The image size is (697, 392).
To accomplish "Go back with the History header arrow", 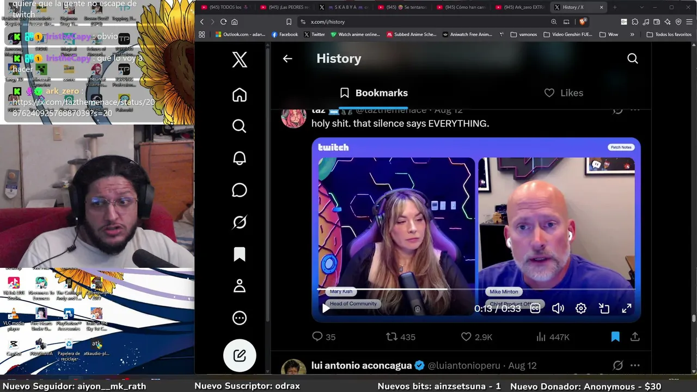I will (x=288, y=58).
